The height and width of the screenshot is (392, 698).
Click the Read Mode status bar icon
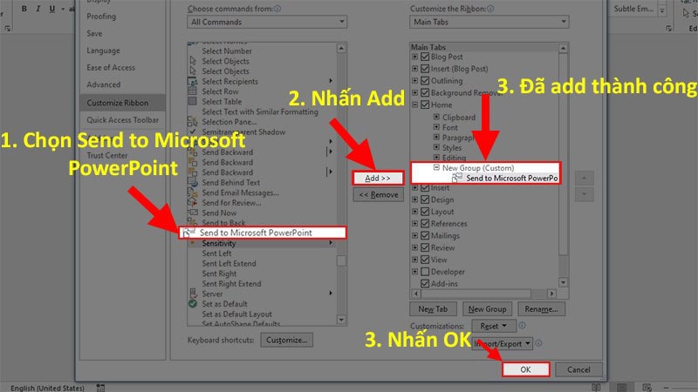[x=596, y=388]
